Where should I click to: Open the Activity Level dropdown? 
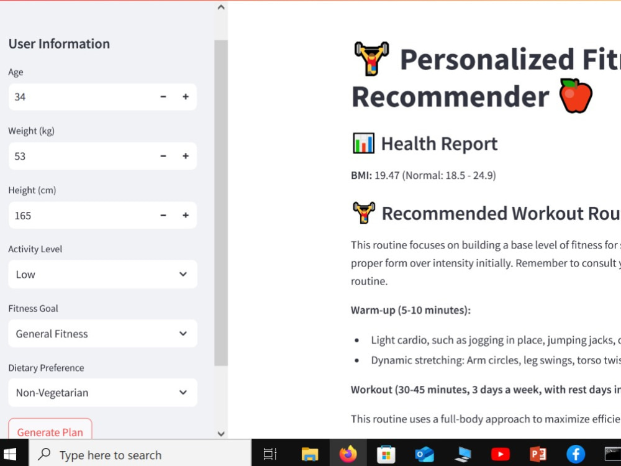click(102, 274)
